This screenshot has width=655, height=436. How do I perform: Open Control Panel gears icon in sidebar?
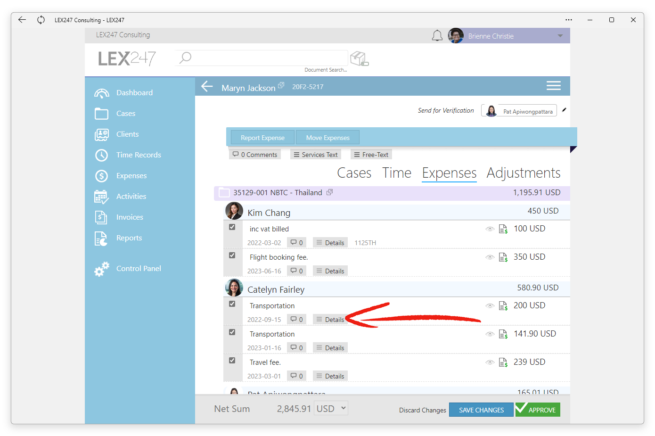point(101,269)
